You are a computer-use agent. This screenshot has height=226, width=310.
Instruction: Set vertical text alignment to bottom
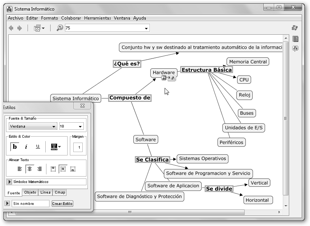[x=73, y=169]
